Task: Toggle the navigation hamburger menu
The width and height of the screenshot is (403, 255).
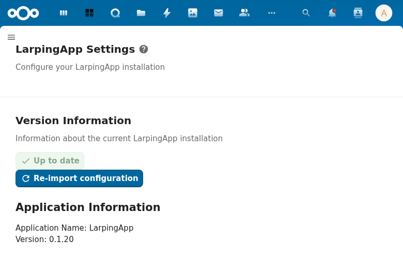Action: pos(11,37)
